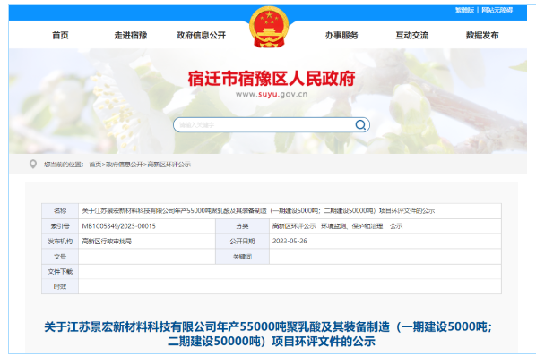Open the 网站无障碍 accessibility link
Screen dimensions: 536x356
[497, 10]
